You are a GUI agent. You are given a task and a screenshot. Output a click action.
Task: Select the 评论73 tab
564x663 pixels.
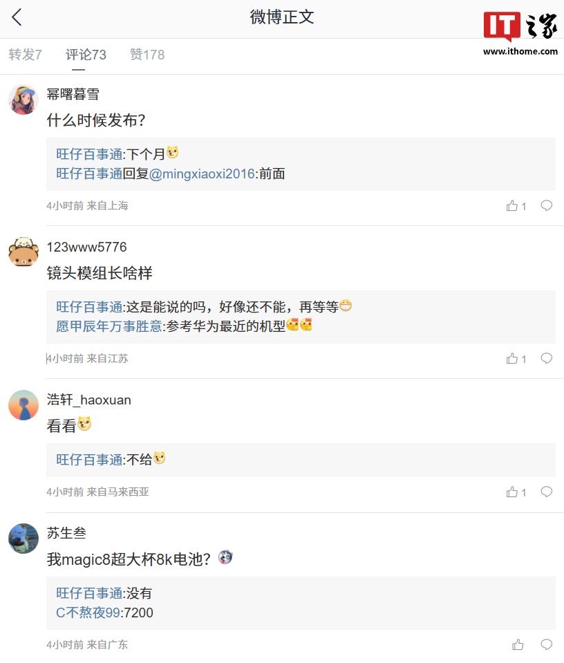(86, 55)
